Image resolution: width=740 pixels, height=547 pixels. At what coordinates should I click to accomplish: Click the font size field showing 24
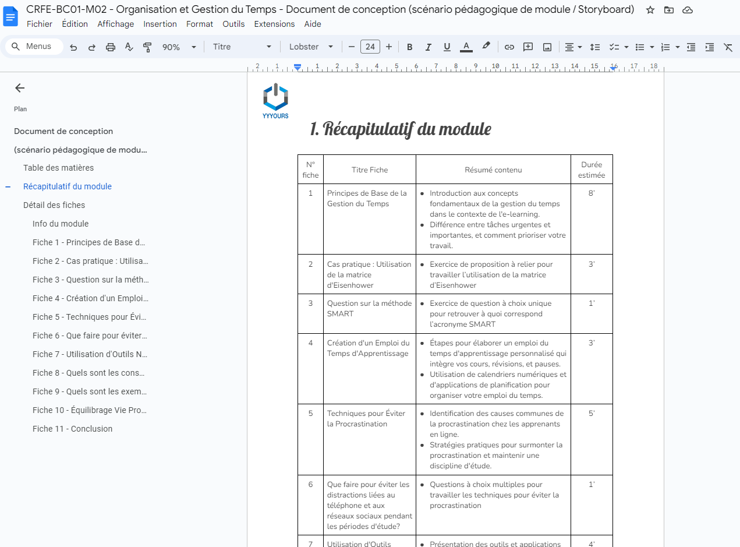[x=370, y=47]
